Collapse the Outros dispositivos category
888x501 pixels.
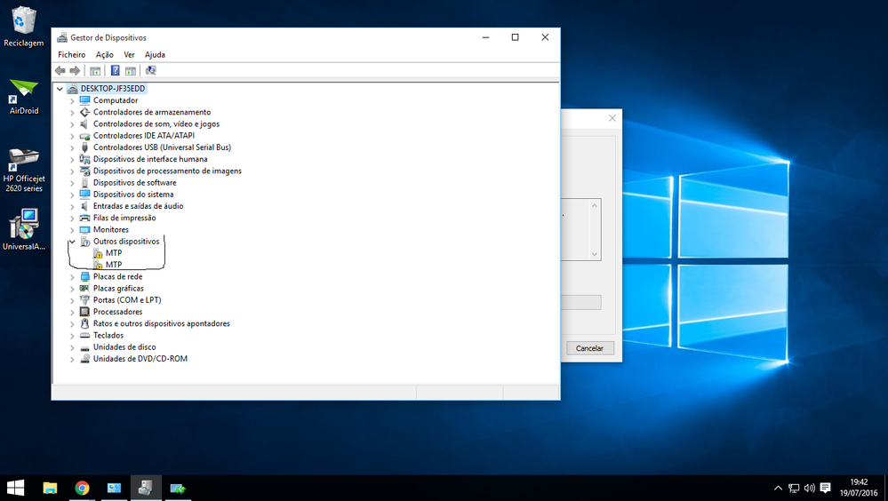coord(72,242)
